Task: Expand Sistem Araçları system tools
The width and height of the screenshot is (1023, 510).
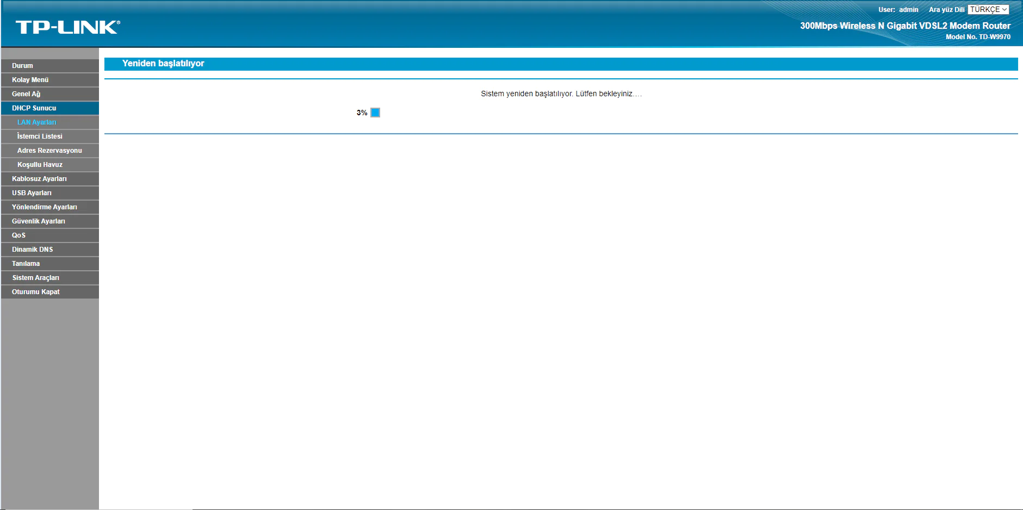Action: pyautogui.click(x=35, y=277)
